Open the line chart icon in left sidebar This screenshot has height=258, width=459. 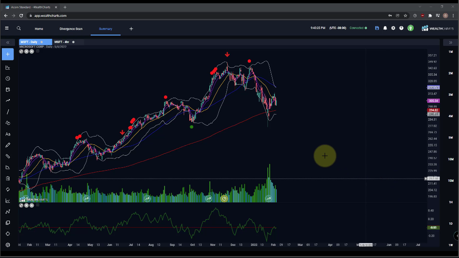coord(8,201)
